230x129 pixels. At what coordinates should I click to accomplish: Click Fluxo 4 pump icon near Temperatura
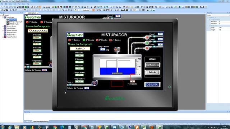pos(95,83)
